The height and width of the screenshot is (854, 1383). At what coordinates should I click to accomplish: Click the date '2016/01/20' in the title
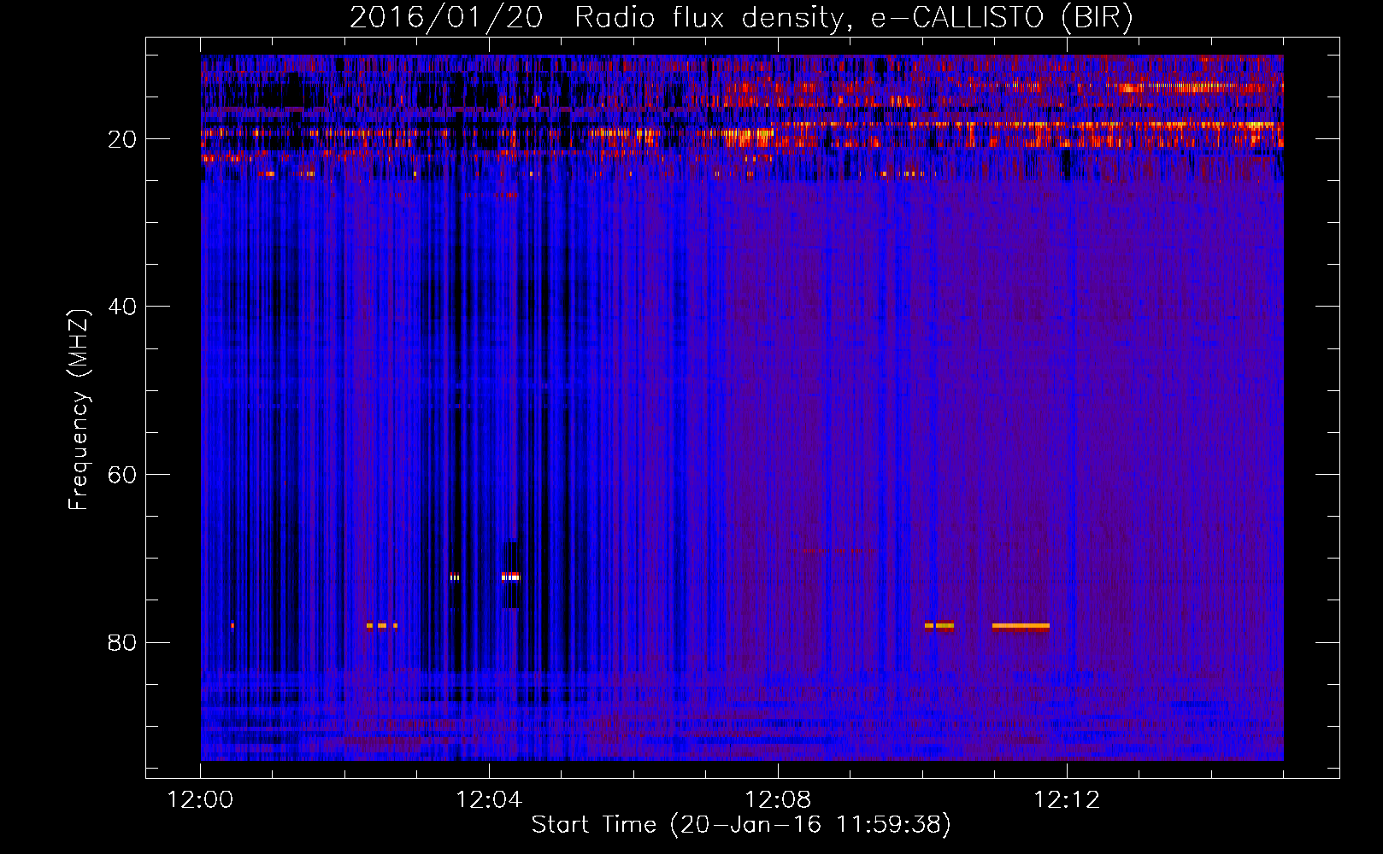point(446,17)
